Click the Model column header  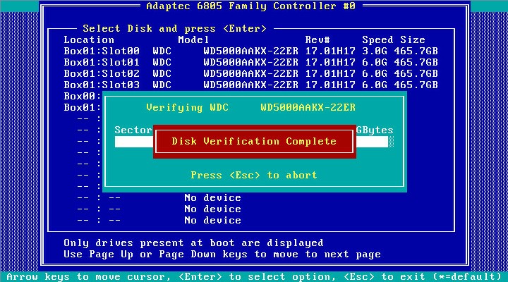tap(193, 40)
